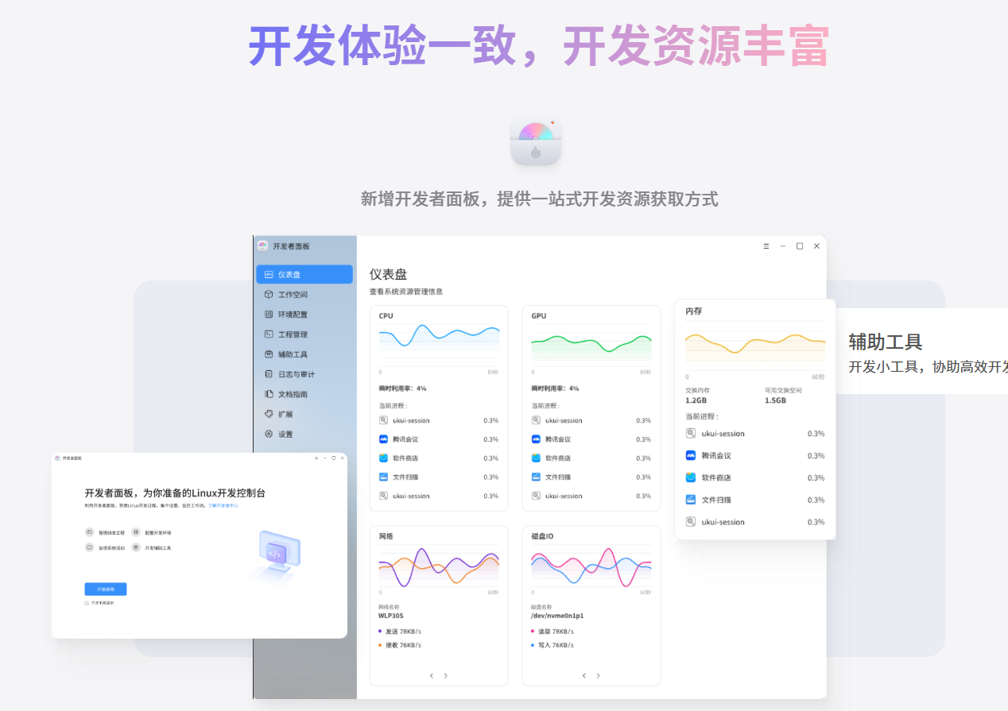Viewport: 1008px width, 711px height.
Task: Go to next page in the 网络 card
Action: [446, 675]
